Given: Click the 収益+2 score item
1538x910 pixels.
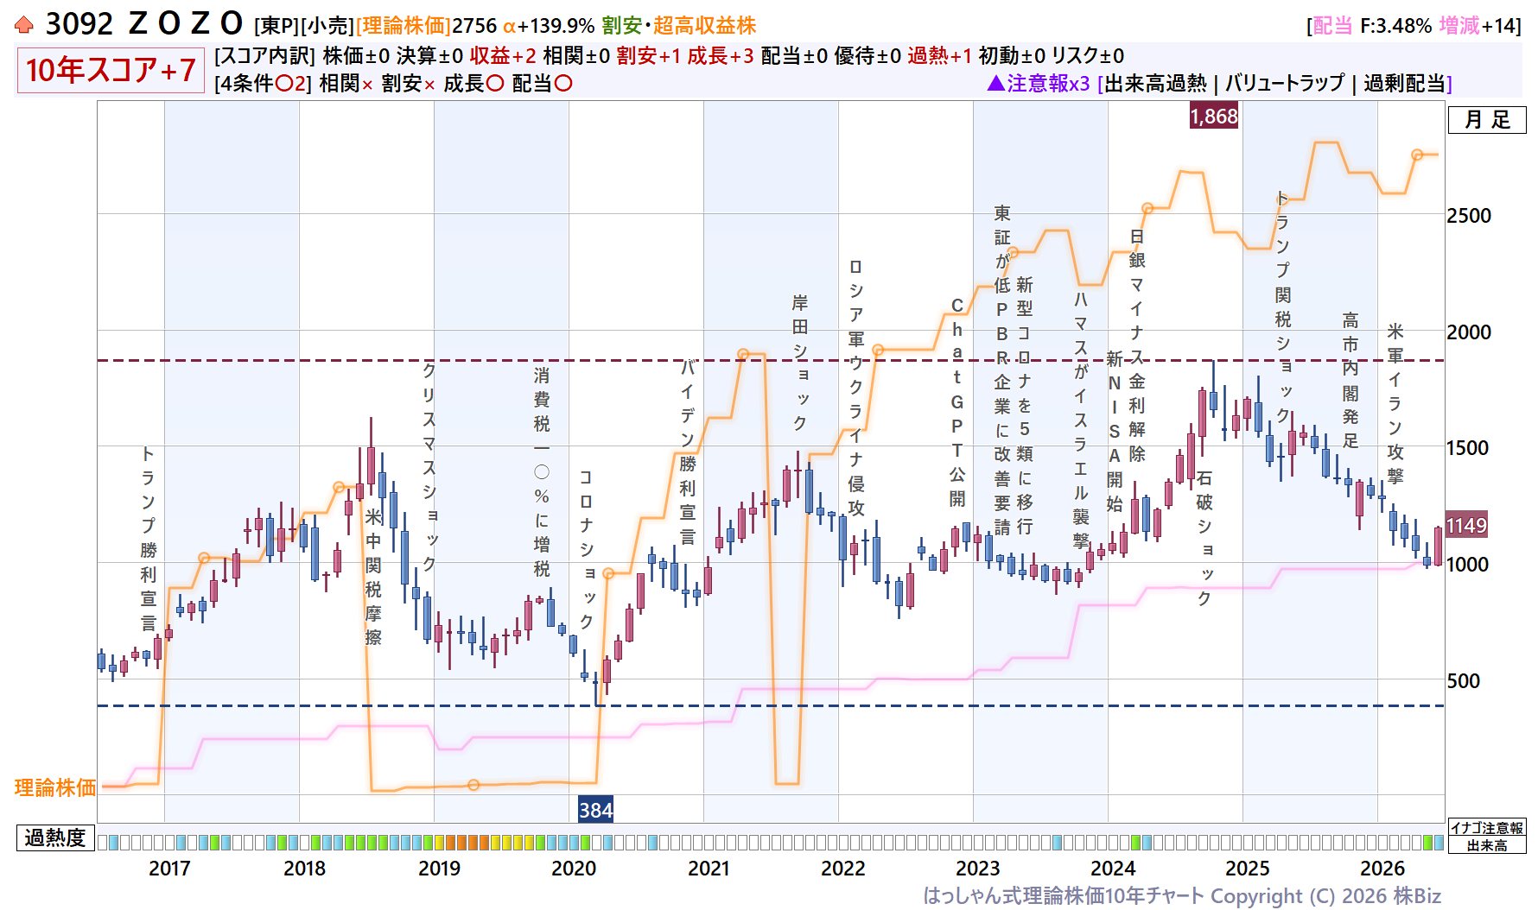Looking at the screenshot, I should 503,56.
